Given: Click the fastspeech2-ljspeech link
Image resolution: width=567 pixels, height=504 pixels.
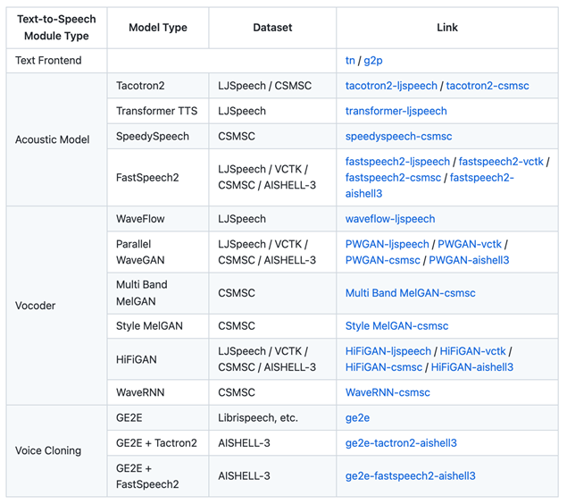Looking at the screenshot, I should 397,162.
